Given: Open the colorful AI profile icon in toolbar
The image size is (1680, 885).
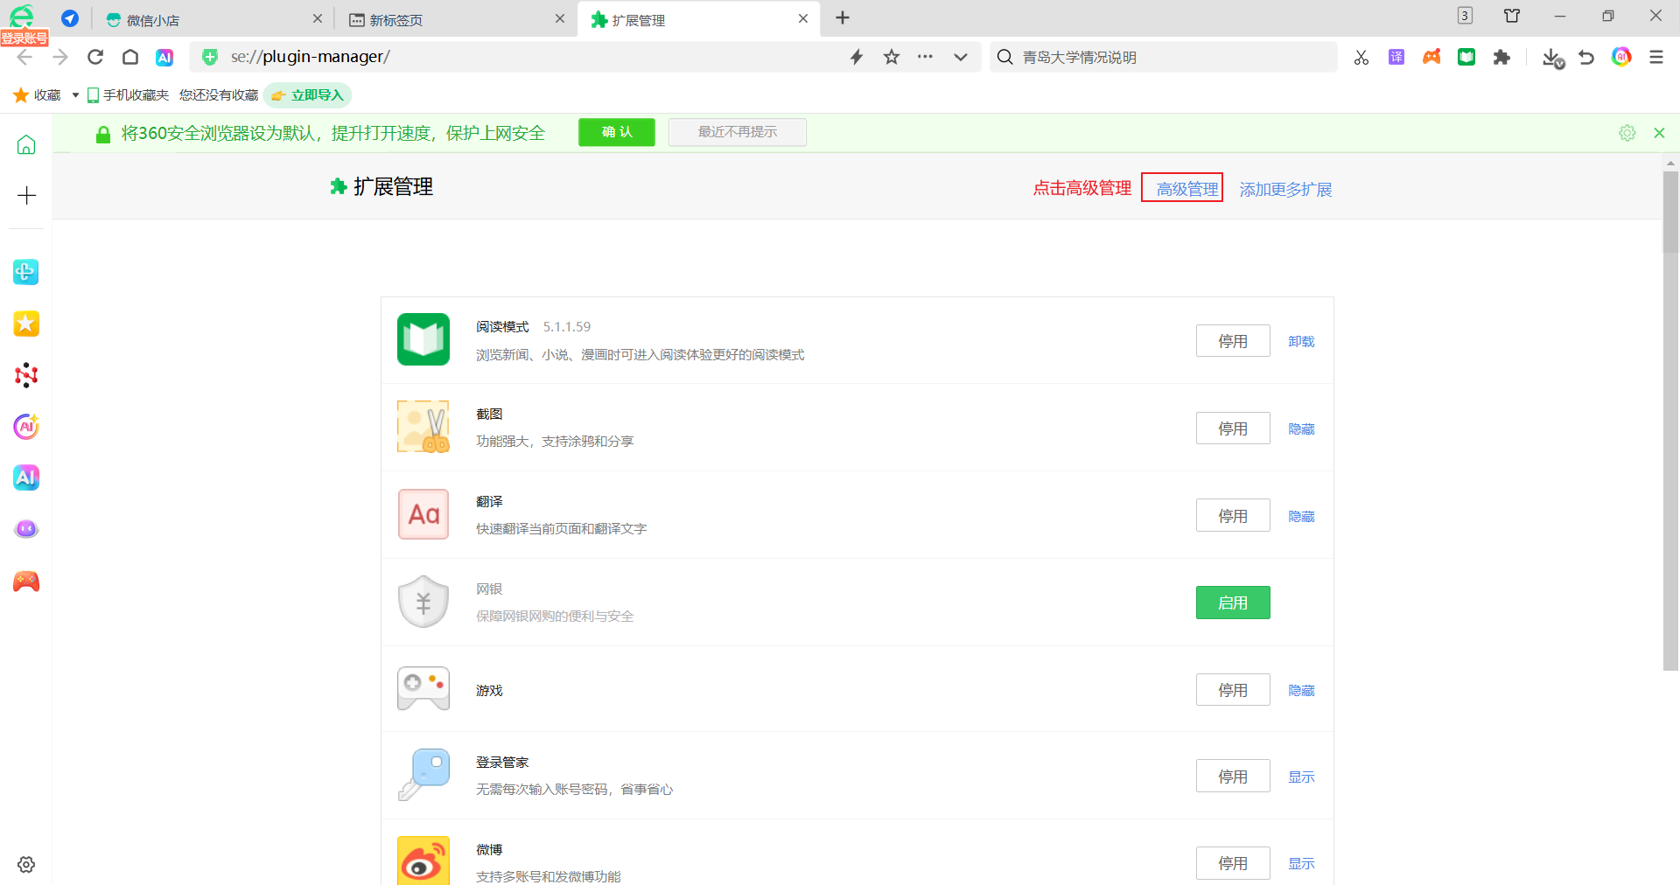Looking at the screenshot, I should pyautogui.click(x=1621, y=57).
